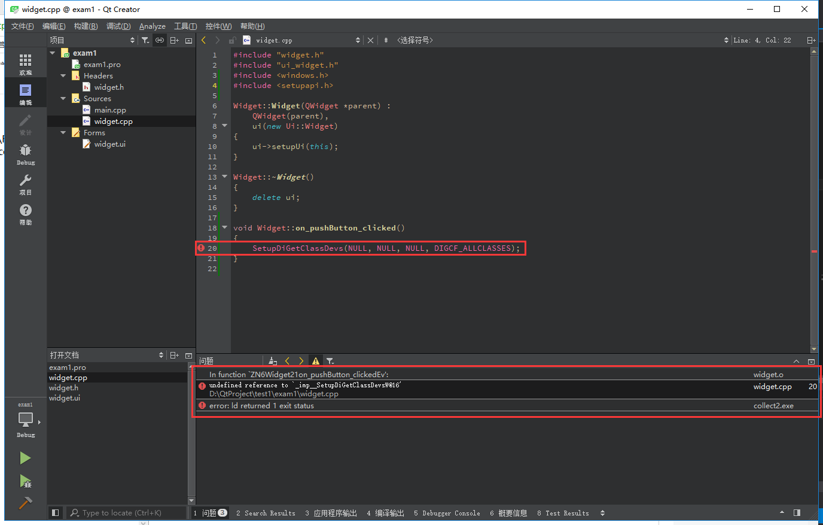Open the 构建(B) menu
The image size is (823, 525).
(86, 26)
